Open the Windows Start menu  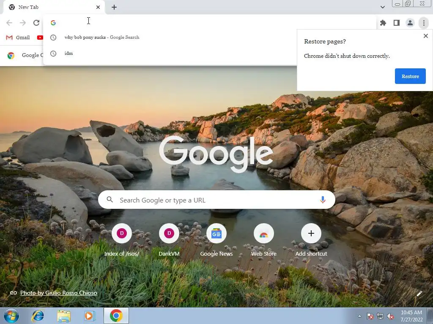point(11,316)
